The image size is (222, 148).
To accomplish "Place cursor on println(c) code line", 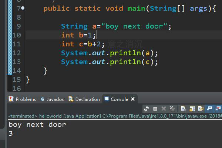I will [109, 62].
